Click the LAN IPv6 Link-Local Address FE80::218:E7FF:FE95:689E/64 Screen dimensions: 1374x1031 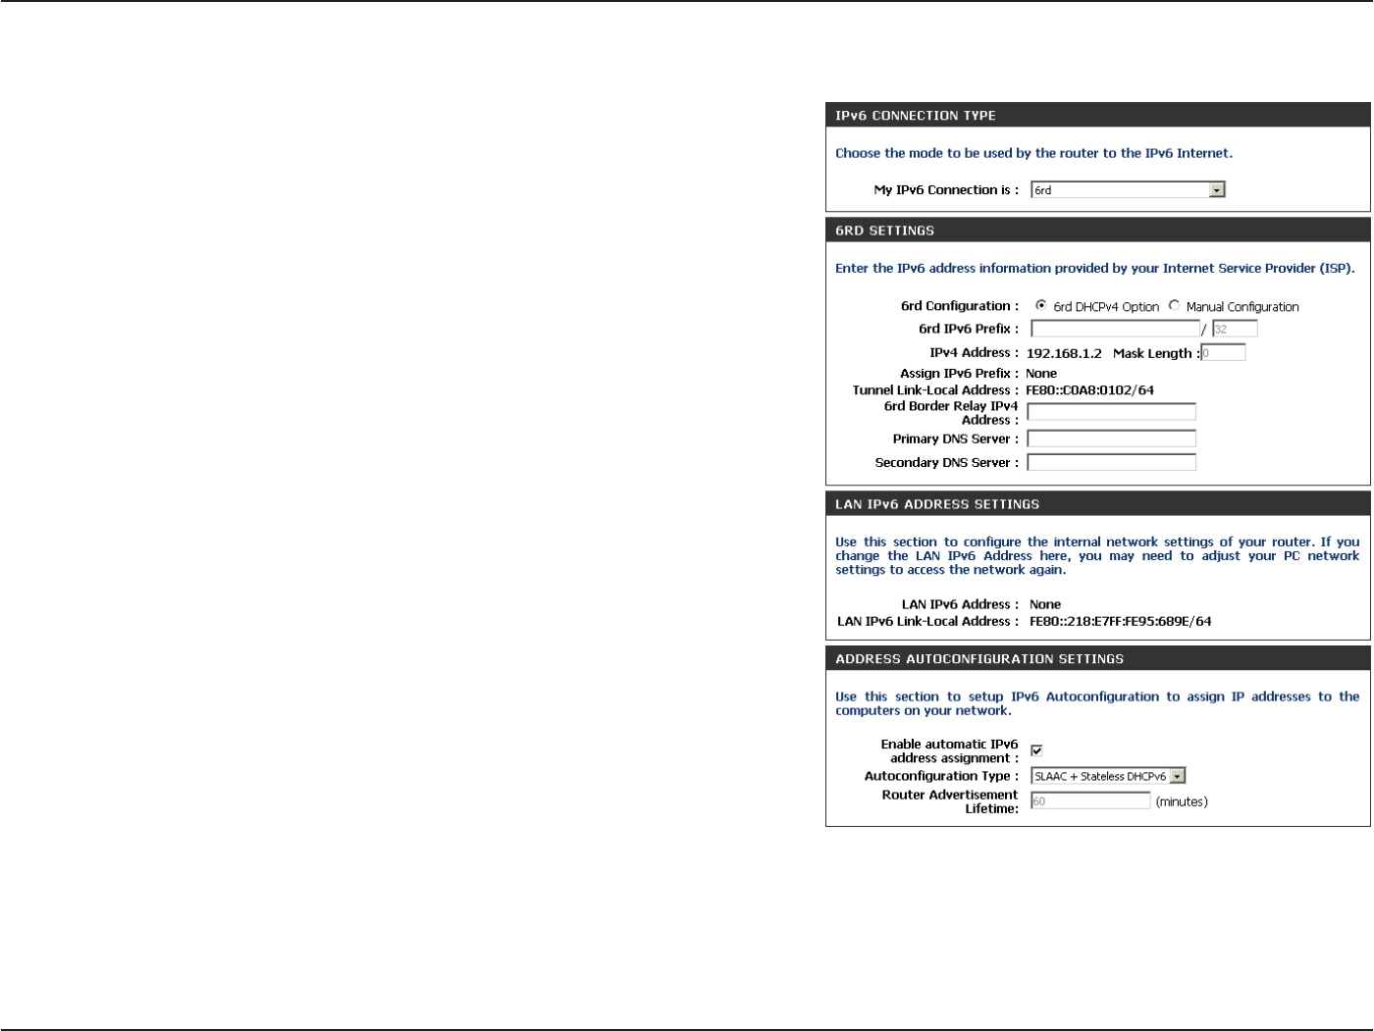tap(1120, 622)
